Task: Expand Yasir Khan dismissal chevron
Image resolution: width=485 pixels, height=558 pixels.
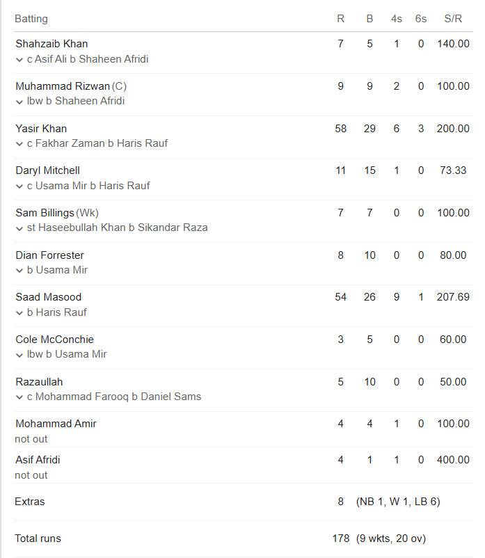Action: point(19,144)
